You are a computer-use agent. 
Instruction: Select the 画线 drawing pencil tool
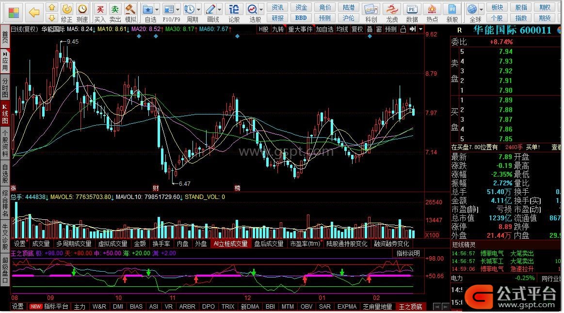[x=210, y=9]
